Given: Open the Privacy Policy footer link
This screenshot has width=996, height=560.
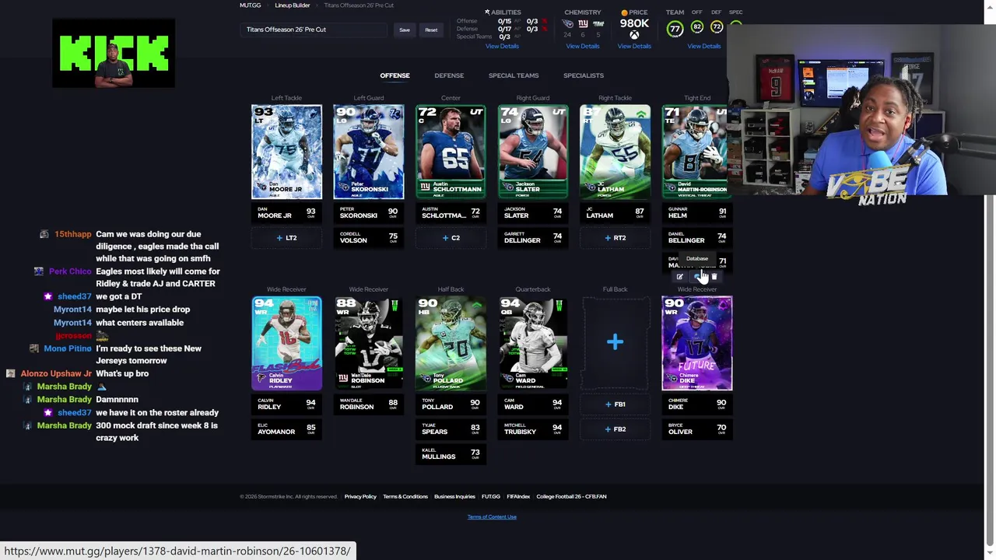Looking at the screenshot, I should click(x=360, y=496).
